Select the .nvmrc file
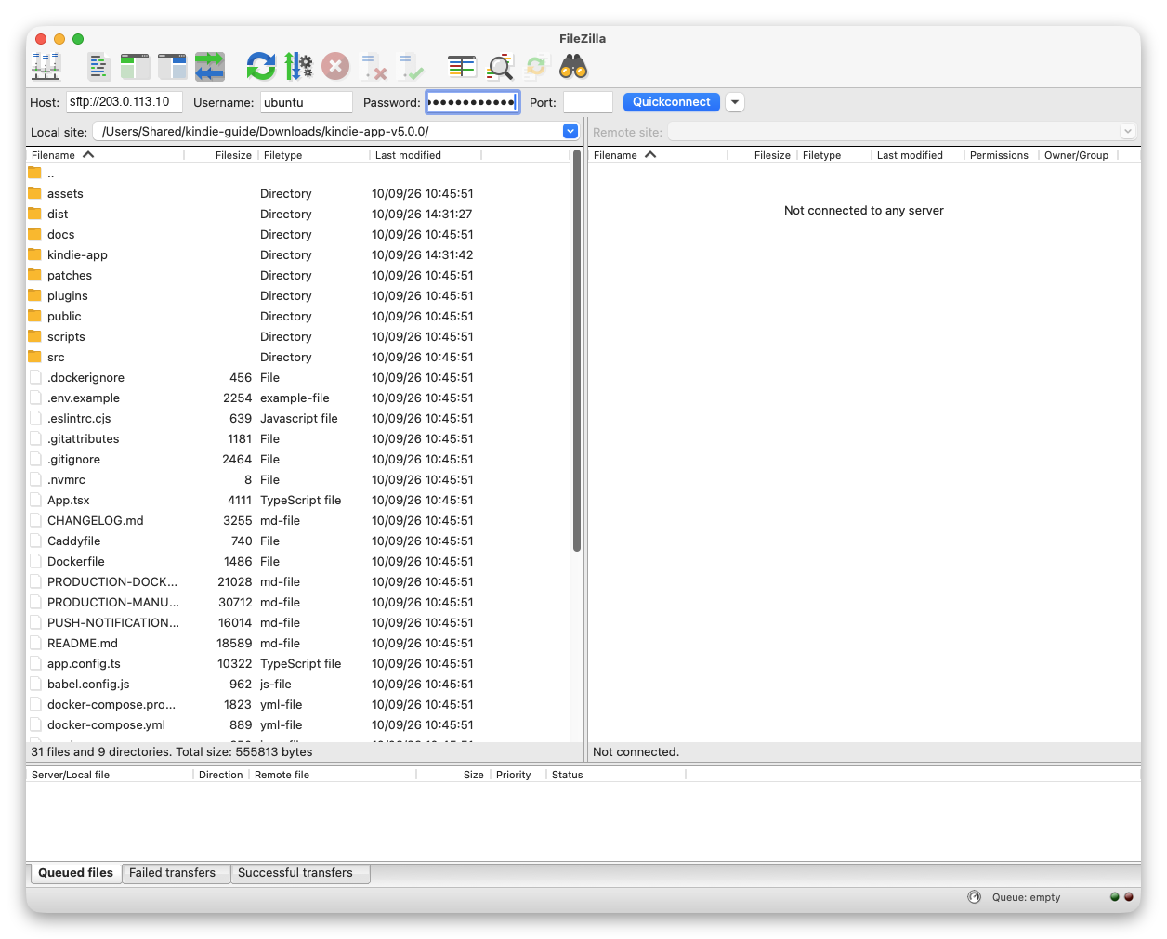The height and width of the screenshot is (939, 1167). click(297, 479)
